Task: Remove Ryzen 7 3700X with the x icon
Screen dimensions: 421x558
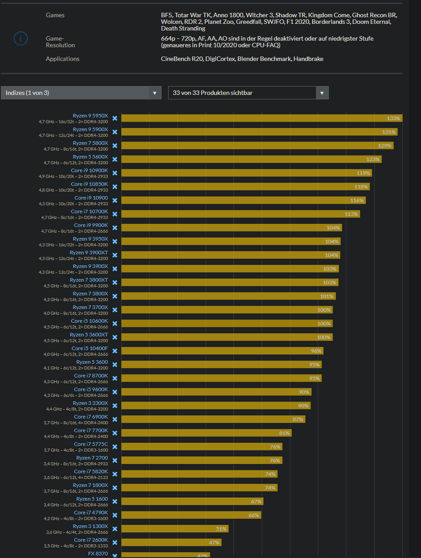Action: tap(115, 309)
